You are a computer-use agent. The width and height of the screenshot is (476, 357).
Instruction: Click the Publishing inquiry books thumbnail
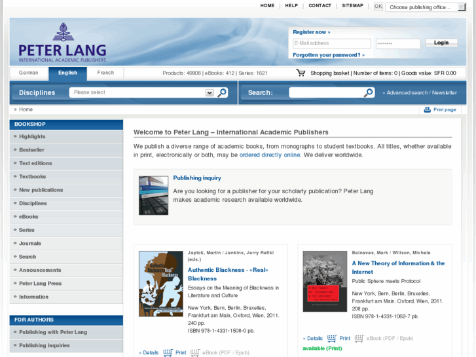pyautogui.click(x=153, y=195)
